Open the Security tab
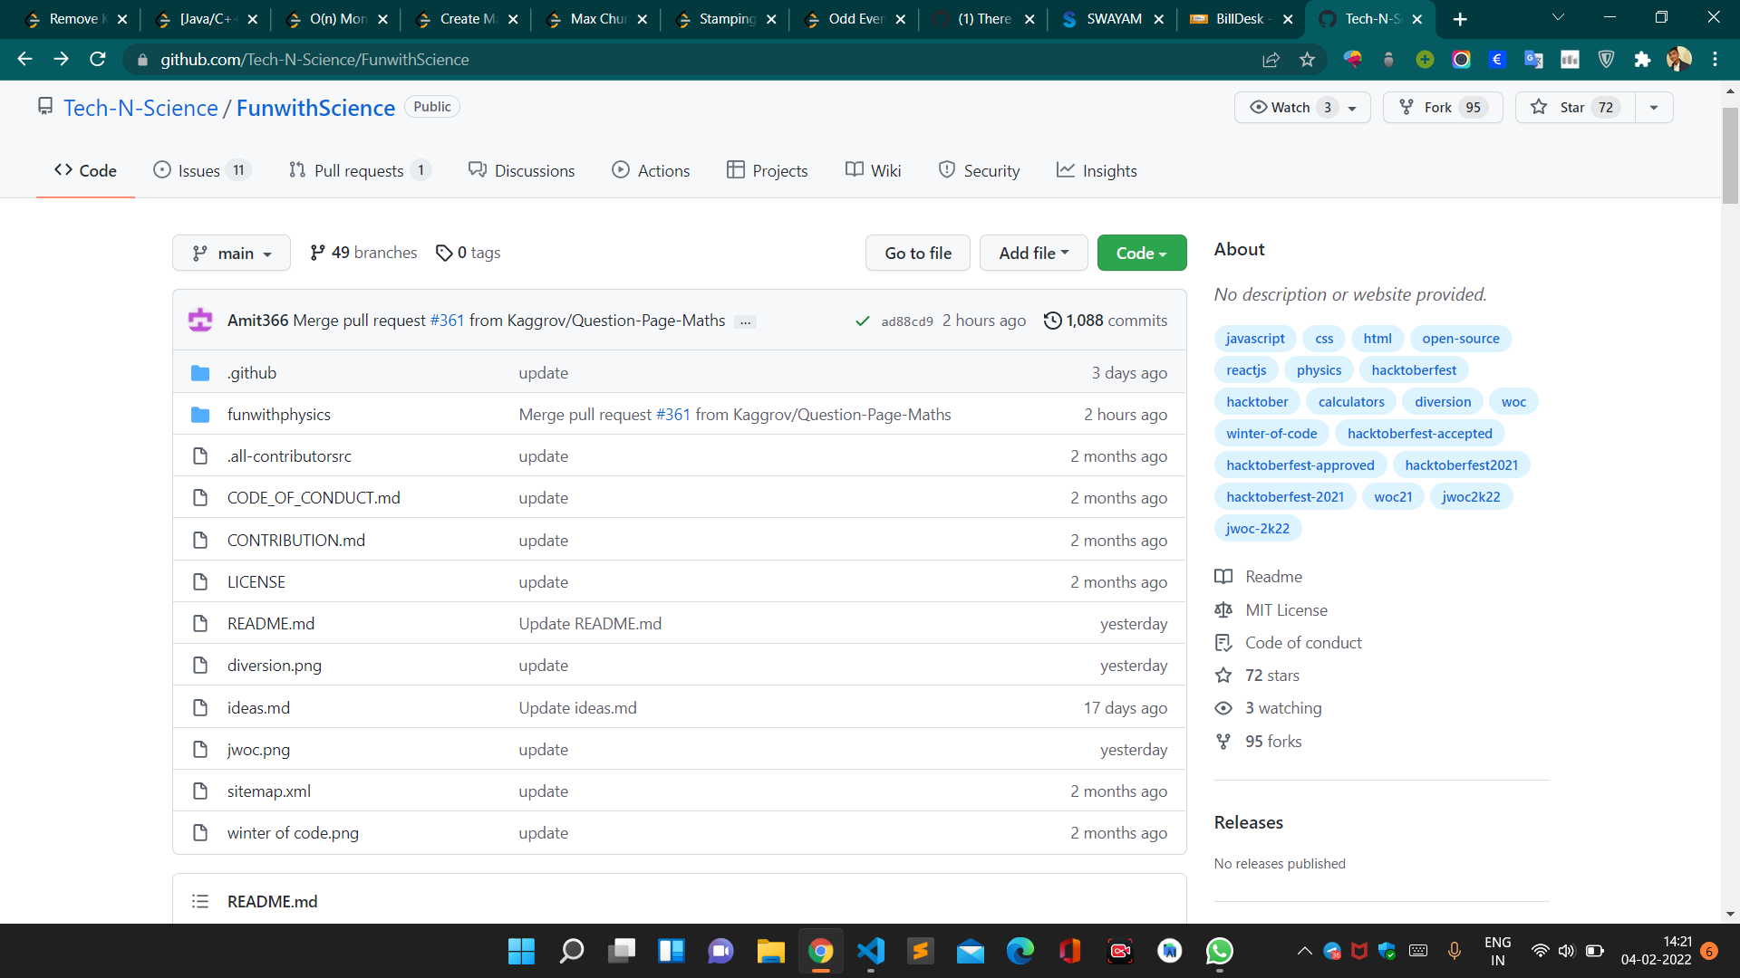This screenshot has width=1740, height=978. click(x=979, y=170)
